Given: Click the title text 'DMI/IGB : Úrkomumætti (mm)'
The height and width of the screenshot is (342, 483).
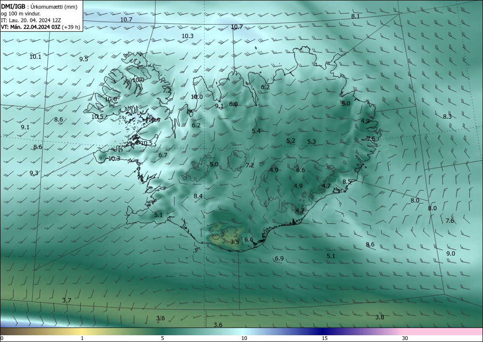Looking at the screenshot, I should point(39,7).
